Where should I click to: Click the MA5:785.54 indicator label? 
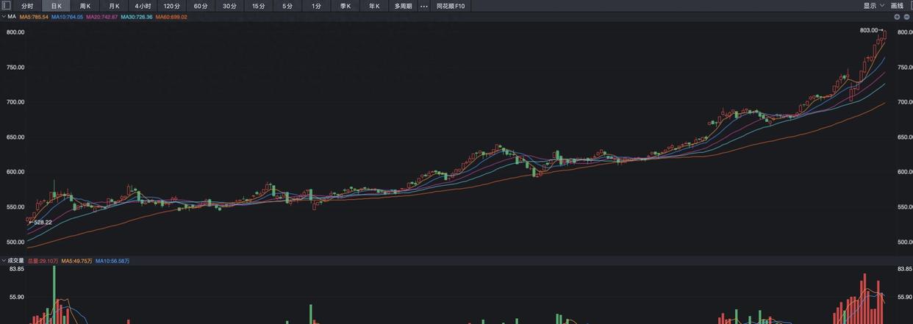click(33, 17)
